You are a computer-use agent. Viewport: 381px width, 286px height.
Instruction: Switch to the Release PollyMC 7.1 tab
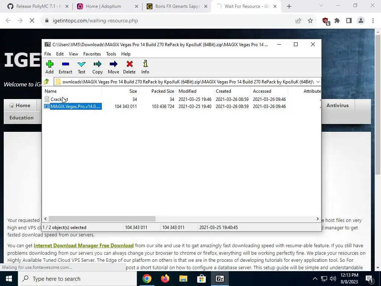[x=38, y=6]
